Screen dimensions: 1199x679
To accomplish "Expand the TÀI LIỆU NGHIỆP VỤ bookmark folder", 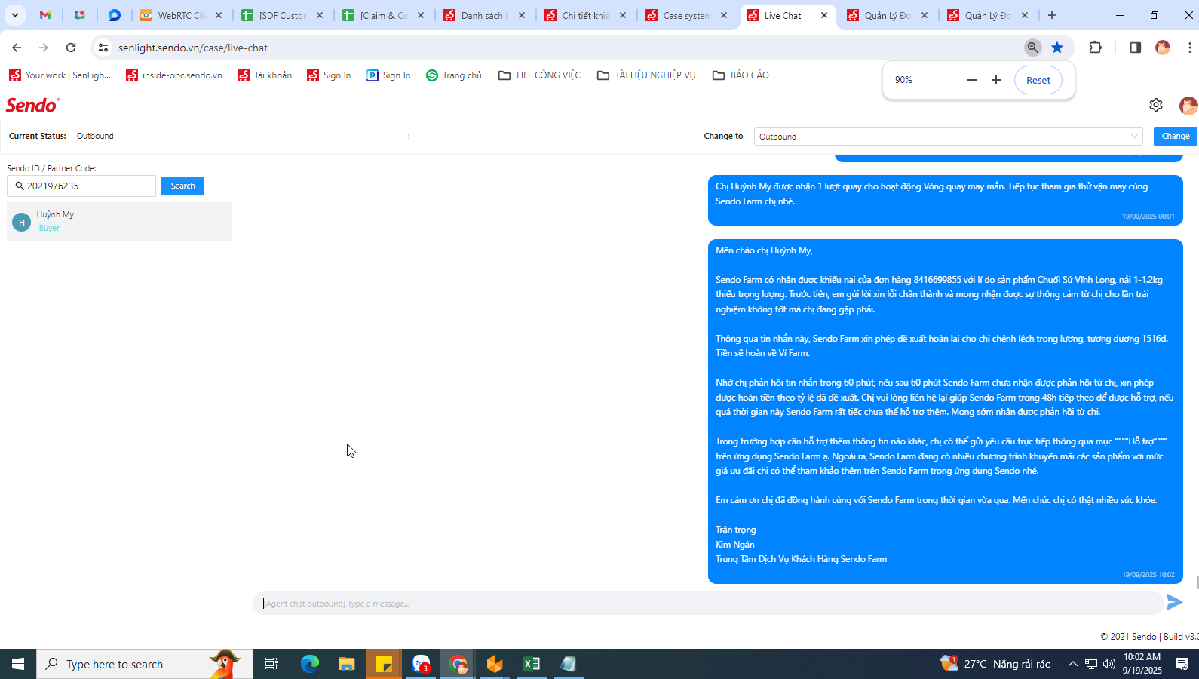I will point(646,75).
